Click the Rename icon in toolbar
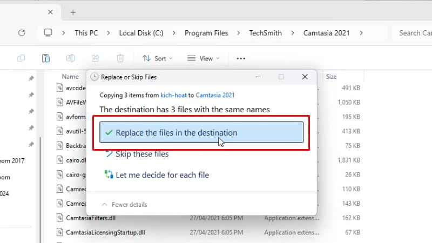 [71, 58]
